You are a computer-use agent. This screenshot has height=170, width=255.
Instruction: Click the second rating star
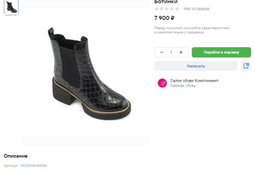pos(162,9)
